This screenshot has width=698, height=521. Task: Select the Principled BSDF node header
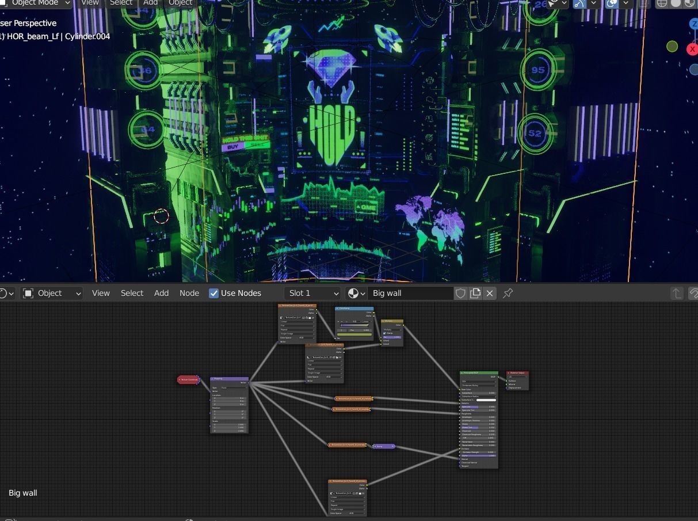coord(479,373)
